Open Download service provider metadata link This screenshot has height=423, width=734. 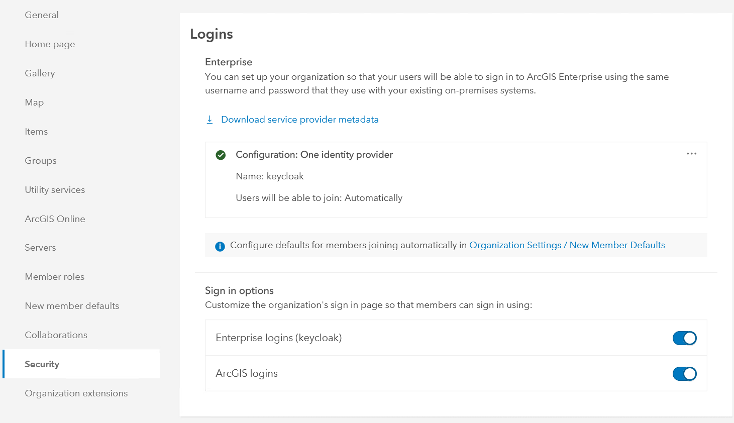[x=299, y=120]
